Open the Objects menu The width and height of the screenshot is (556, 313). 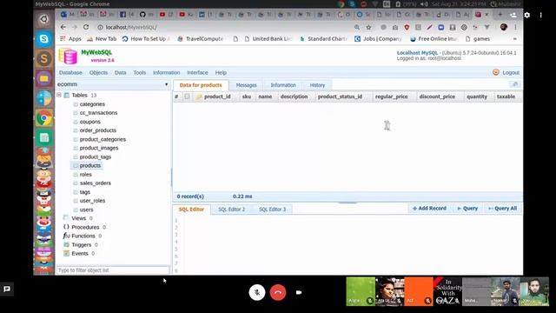[98, 72]
